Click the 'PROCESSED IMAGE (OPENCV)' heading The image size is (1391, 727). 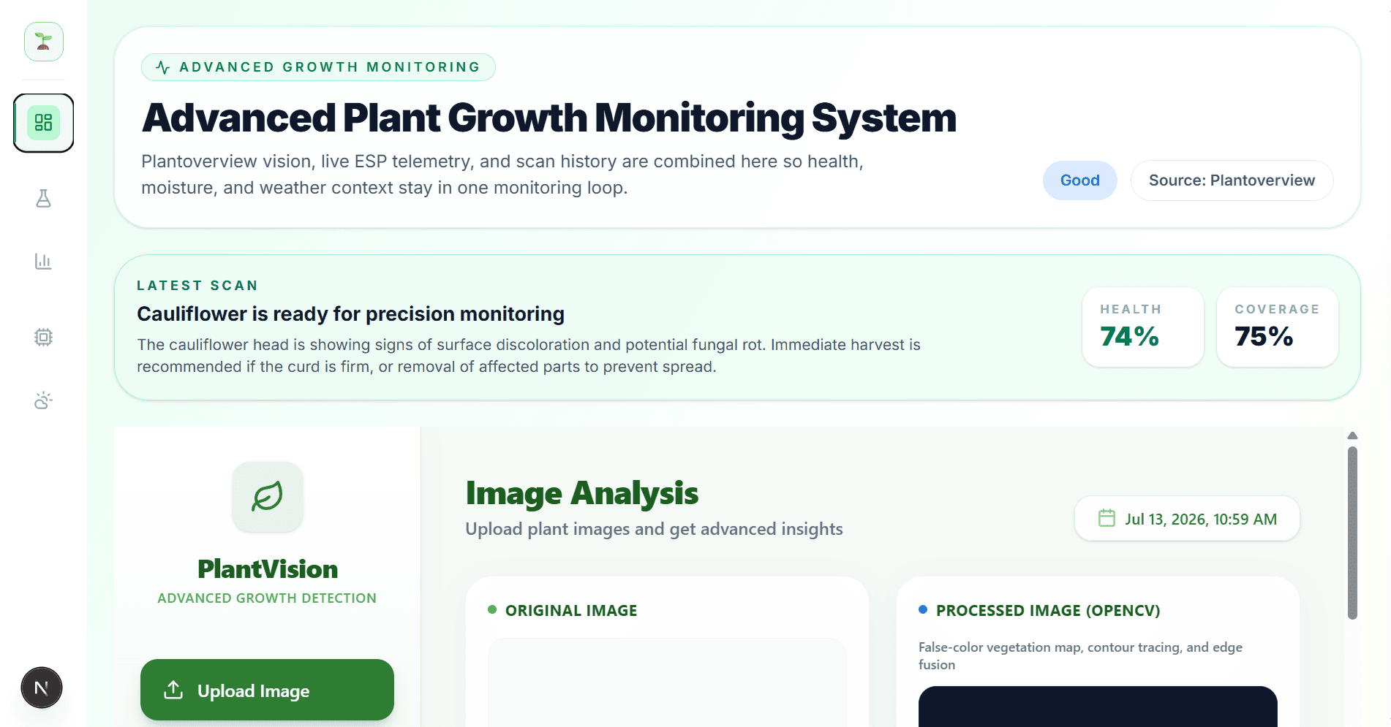(1048, 611)
